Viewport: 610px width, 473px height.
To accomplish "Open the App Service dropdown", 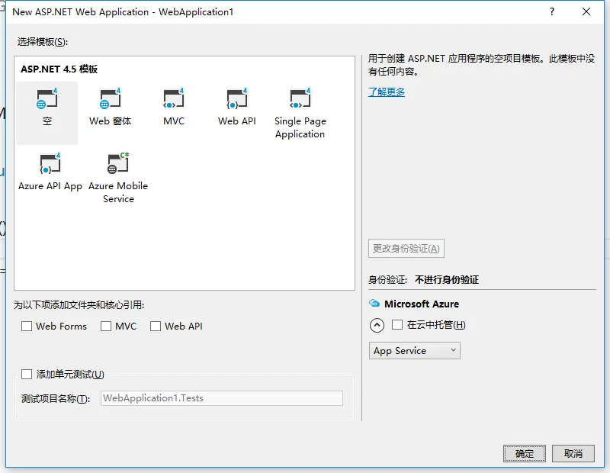I will (x=414, y=350).
